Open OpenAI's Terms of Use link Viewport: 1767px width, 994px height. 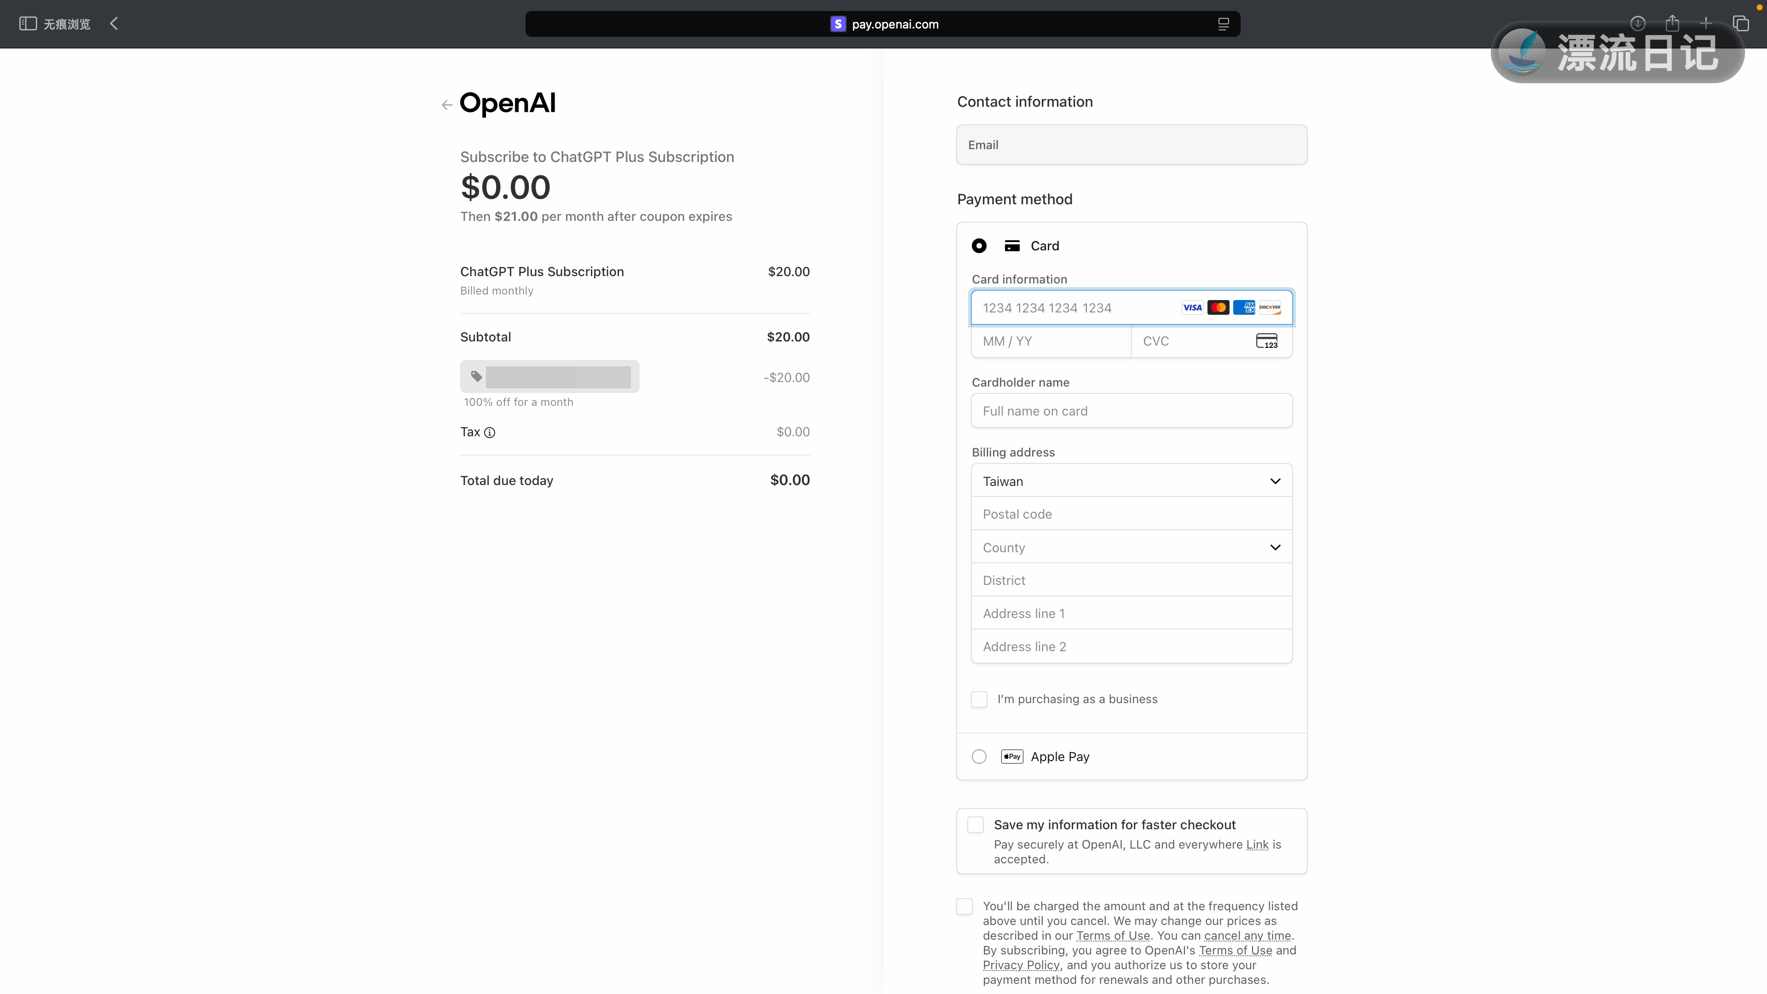point(1236,951)
